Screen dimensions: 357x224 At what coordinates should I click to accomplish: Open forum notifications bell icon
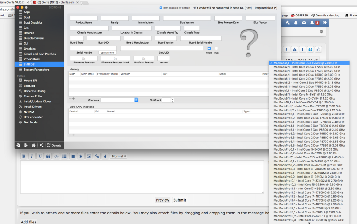(312, 22)
